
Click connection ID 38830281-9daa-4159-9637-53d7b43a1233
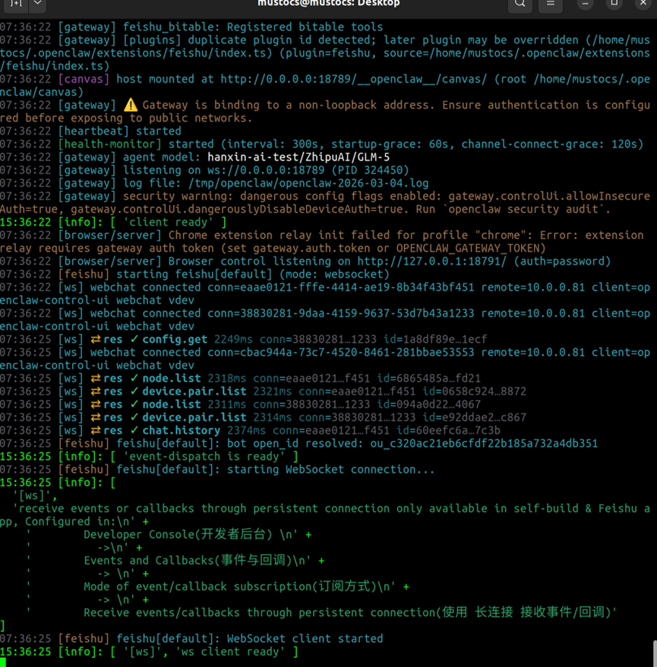coord(357,313)
